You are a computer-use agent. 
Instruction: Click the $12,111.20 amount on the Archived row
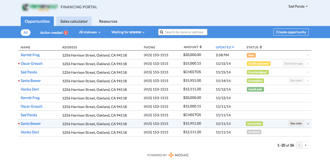tap(192, 132)
